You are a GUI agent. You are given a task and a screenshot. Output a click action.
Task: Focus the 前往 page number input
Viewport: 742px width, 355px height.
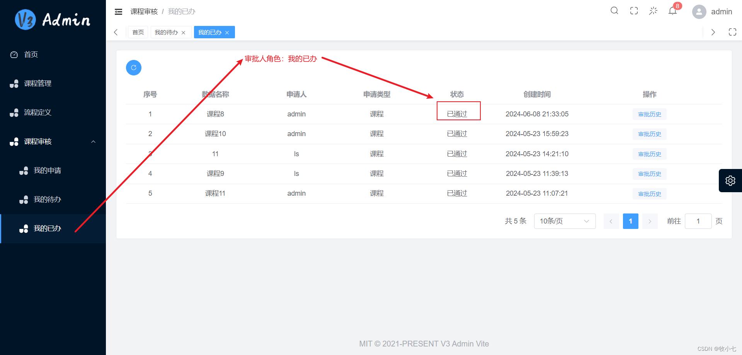(698, 221)
